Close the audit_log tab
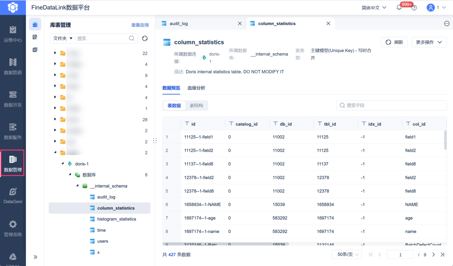This screenshot has width=453, height=266. coord(240,23)
